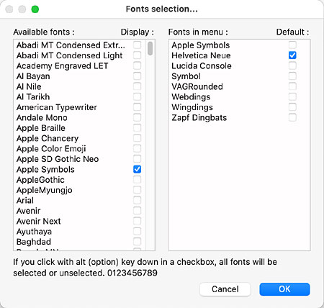Confirm font selection with OK
Image resolution: width=324 pixels, height=308 pixels.
[x=284, y=289]
